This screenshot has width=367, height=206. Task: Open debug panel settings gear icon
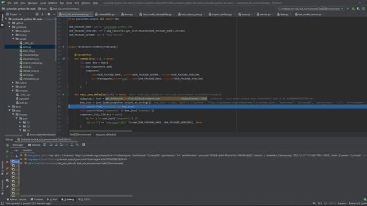pos(7,181)
